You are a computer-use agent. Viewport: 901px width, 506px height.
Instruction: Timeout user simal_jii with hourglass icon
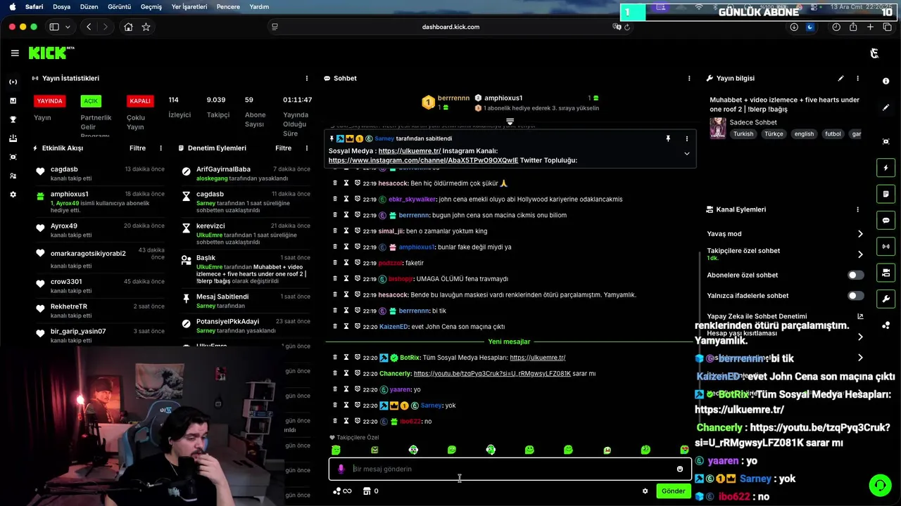pyautogui.click(x=346, y=231)
